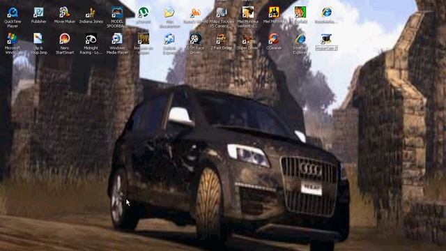Click the Roadsterla... web shortcut icon
The height and width of the screenshot is (251, 446).
(x=327, y=13)
